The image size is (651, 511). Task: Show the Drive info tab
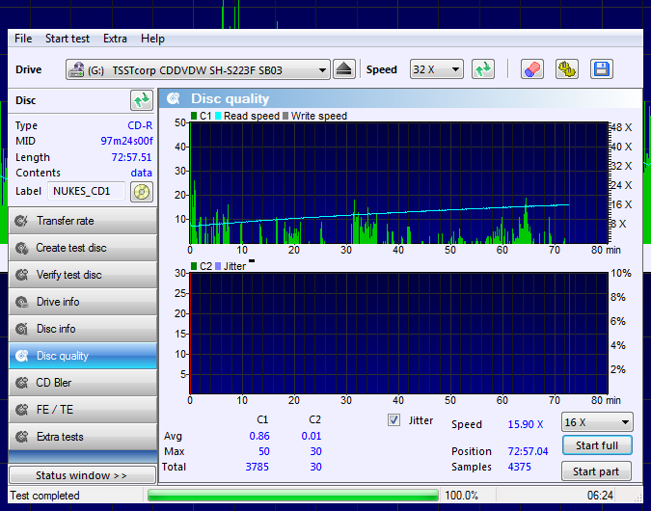[x=83, y=302]
